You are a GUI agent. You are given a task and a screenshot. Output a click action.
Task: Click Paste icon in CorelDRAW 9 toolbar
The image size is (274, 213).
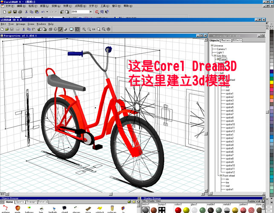[37, 12]
